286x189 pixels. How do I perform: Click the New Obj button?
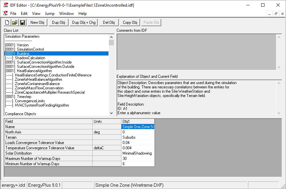point(37,23)
